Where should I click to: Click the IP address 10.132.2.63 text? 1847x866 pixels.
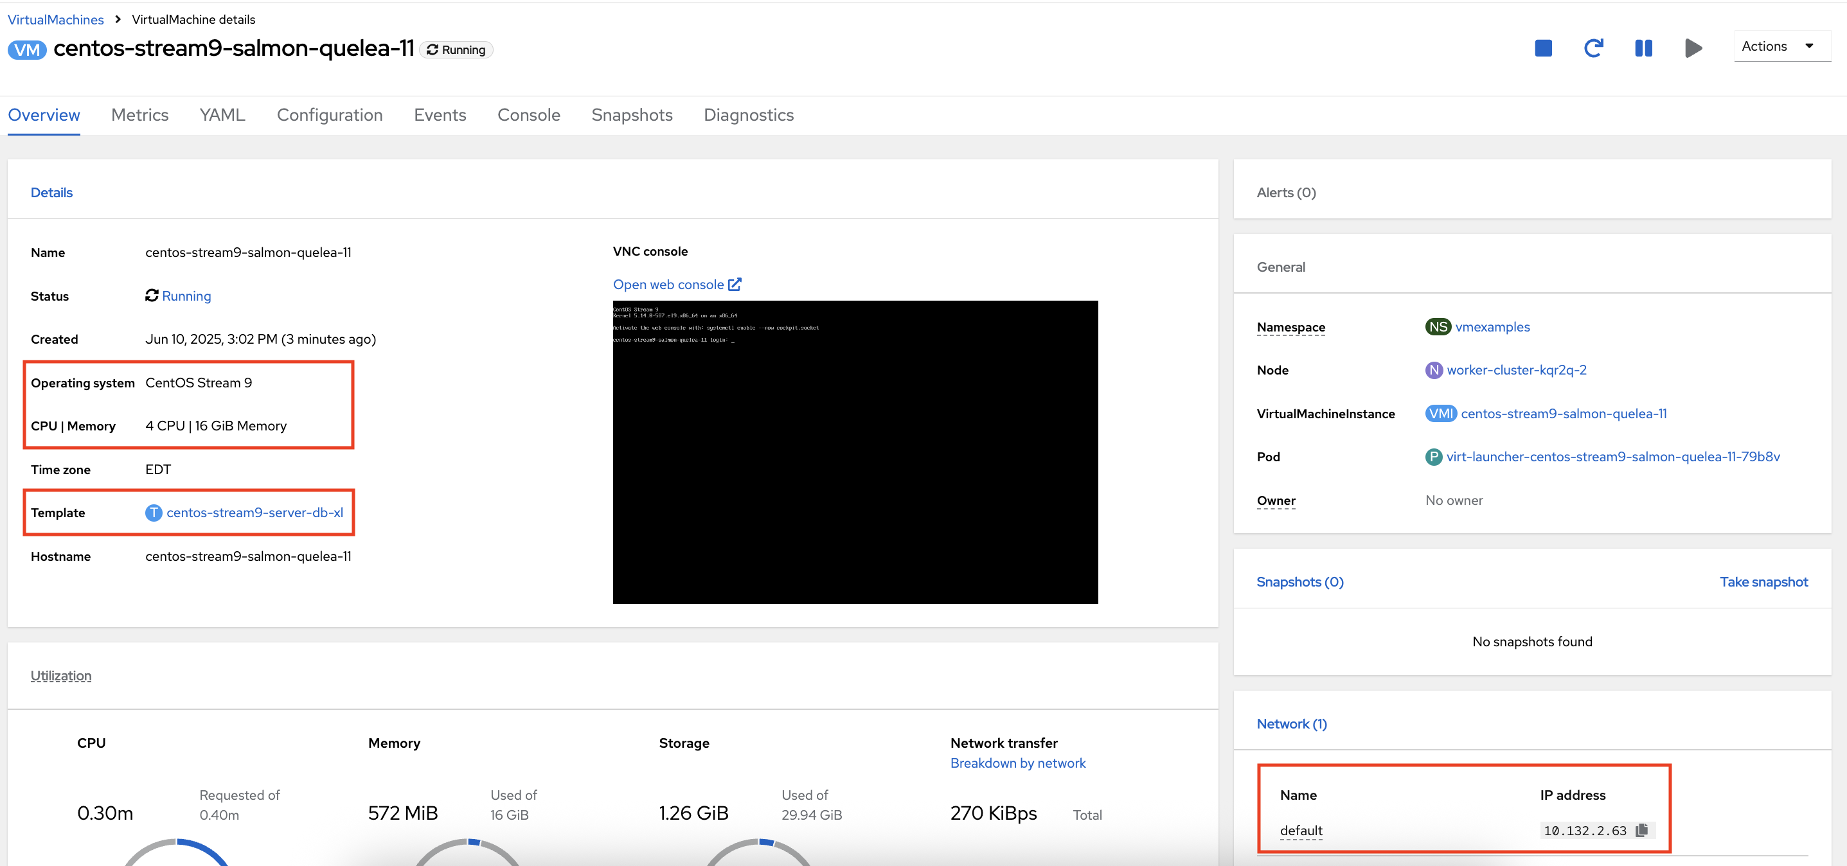click(1585, 830)
